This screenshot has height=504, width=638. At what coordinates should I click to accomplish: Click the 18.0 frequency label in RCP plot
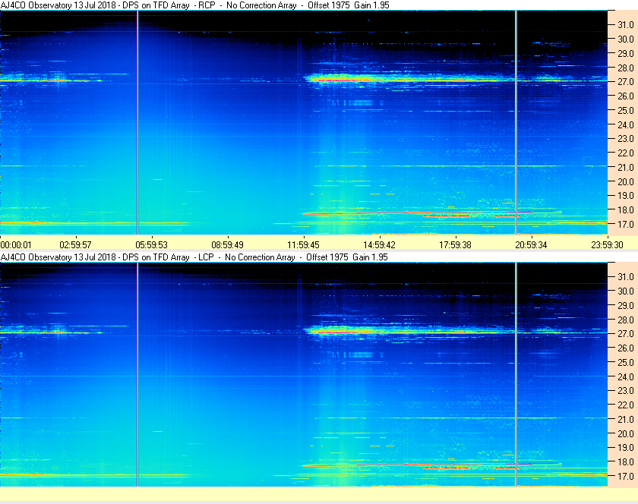click(626, 210)
